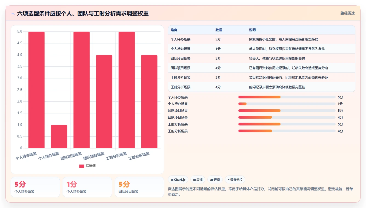Click the 工时分析场景 chart bar reaching 4.0

(x=149, y=102)
